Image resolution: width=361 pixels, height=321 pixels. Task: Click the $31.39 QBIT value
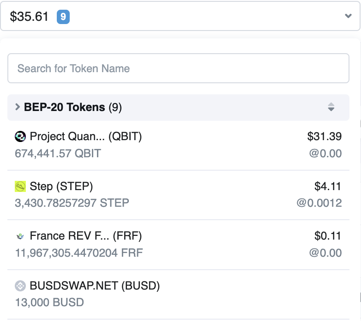pos(325,136)
